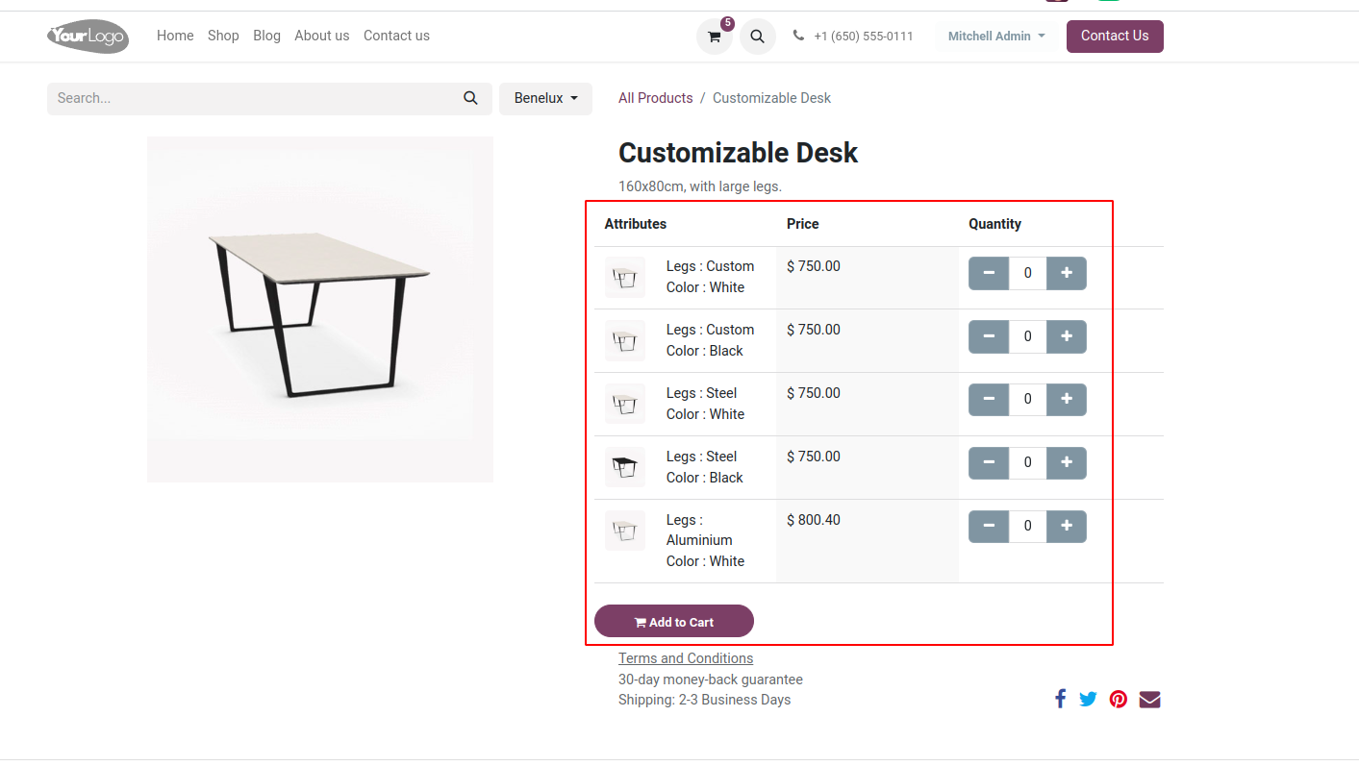Click the Contact Us header button
Screen dimensions: 1359x766
pyautogui.click(x=1114, y=37)
